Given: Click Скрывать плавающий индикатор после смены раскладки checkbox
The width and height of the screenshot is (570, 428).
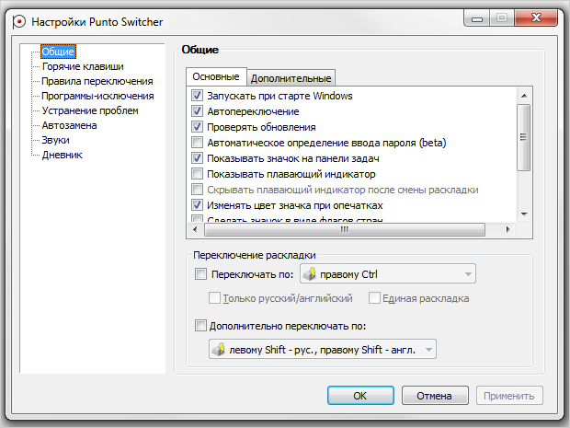Looking at the screenshot, I should pyautogui.click(x=197, y=190).
